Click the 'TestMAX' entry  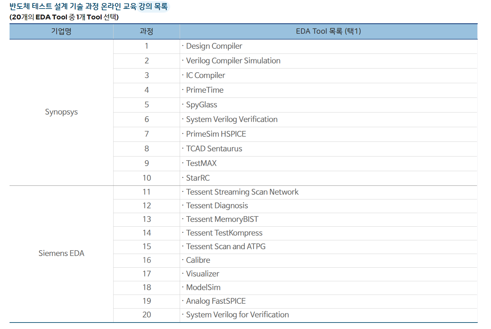[x=201, y=163]
